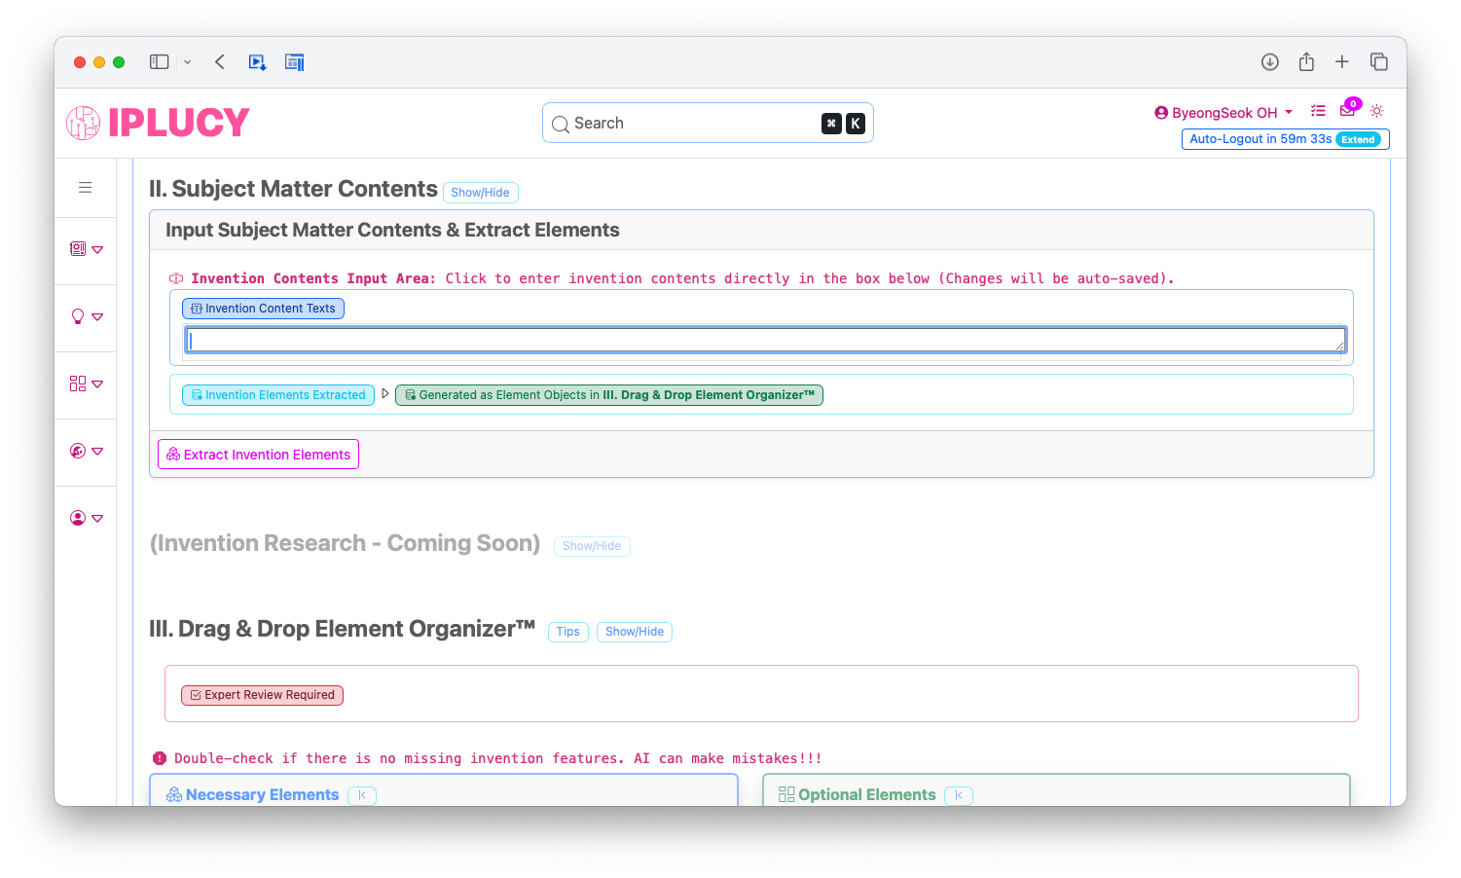The image size is (1461, 878).
Task: Click the red warning exclamation icon
Action: tap(160, 758)
